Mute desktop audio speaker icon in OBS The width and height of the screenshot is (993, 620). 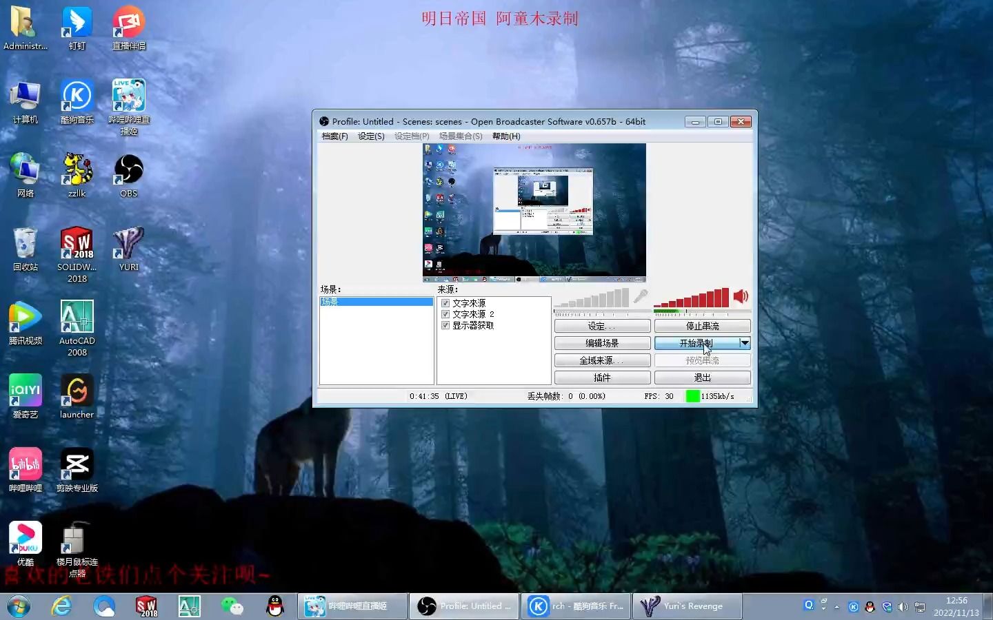coord(741,297)
